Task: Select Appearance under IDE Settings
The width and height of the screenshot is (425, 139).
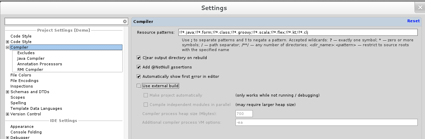Action: click(x=22, y=126)
